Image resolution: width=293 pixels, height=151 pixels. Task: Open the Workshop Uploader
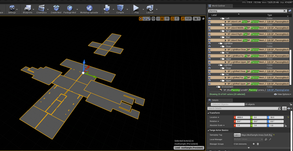[x=89, y=9]
